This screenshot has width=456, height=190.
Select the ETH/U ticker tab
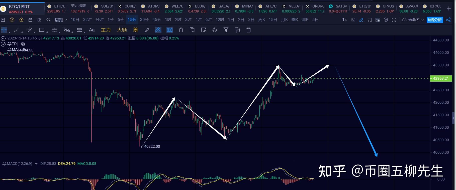coord(57,8)
